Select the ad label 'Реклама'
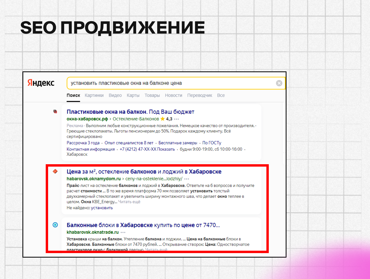370x279 pixels. [75, 126]
